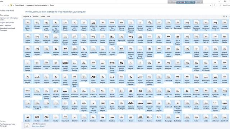The height and width of the screenshot is (129, 230).
Task: Go to Appearance and Personalization in breadcrumb
Action: click(37, 5)
